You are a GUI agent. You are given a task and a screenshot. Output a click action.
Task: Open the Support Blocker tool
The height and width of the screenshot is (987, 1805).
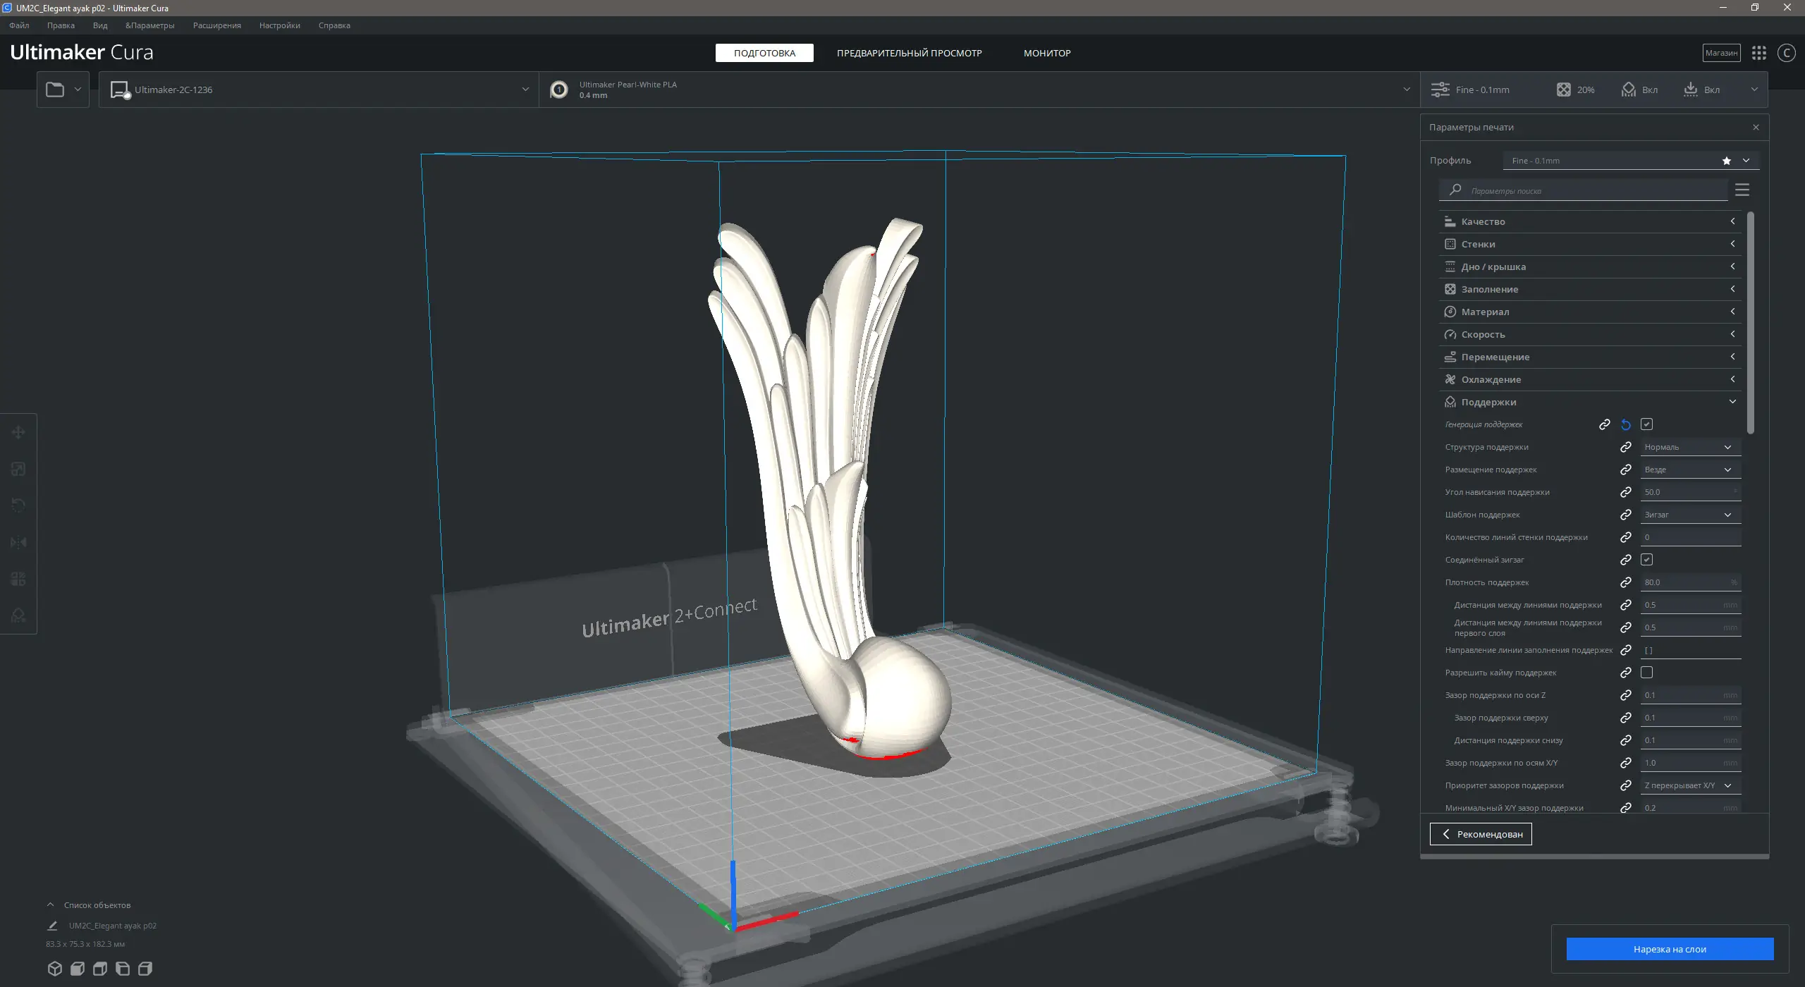click(x=18, y=615)
